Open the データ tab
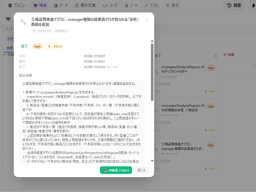Screen dimensions: 256x192 [61, 5]
